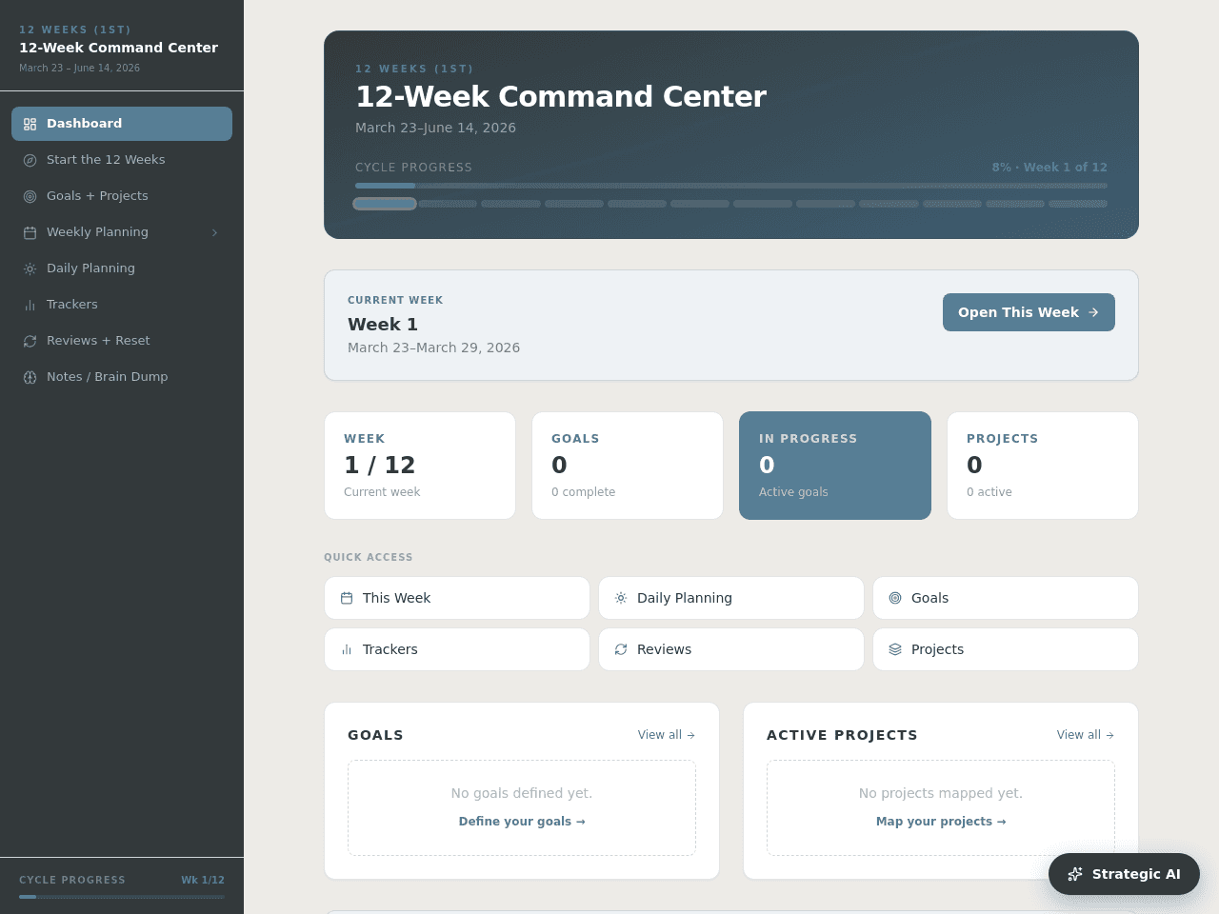Open Notes / Brain Dump page
This screenshot has height=914, width=1219.
pos(122,377)
